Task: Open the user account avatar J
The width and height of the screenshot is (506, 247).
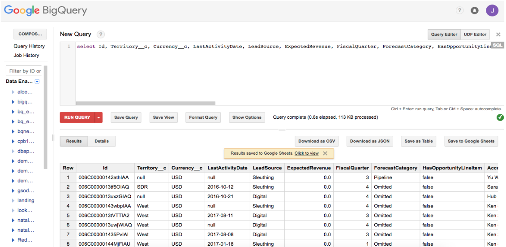Action: (492, 10)
